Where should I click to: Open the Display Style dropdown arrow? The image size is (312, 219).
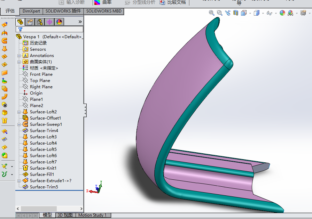(x=263, y=13)
